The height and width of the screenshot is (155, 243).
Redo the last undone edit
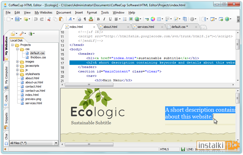[x=42, y=19]
